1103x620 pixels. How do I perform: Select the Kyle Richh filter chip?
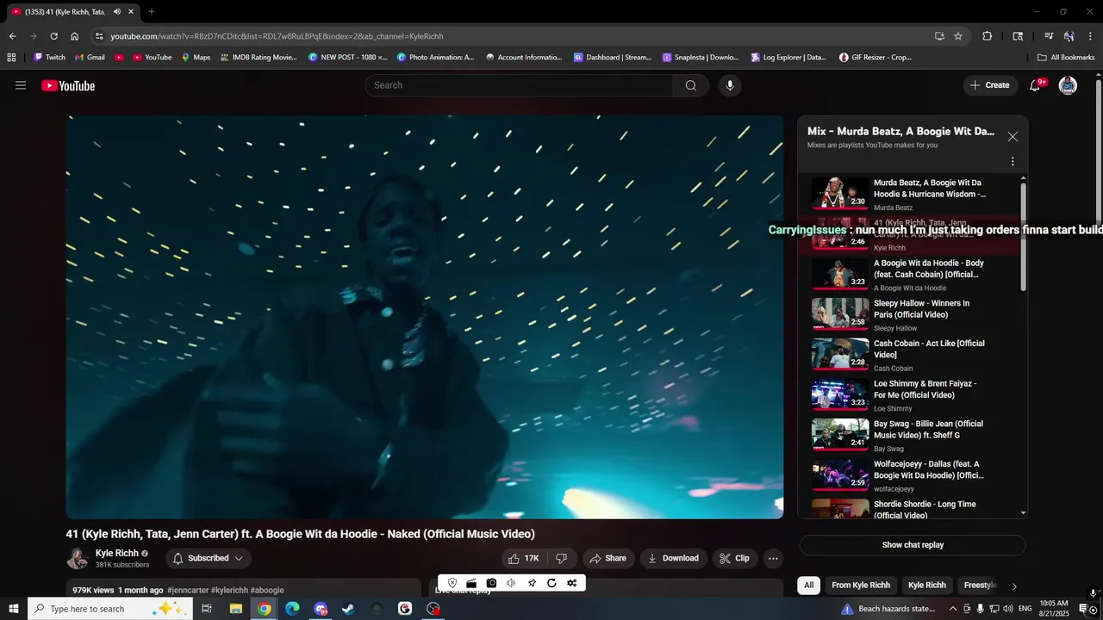click(x=927, y=586)
